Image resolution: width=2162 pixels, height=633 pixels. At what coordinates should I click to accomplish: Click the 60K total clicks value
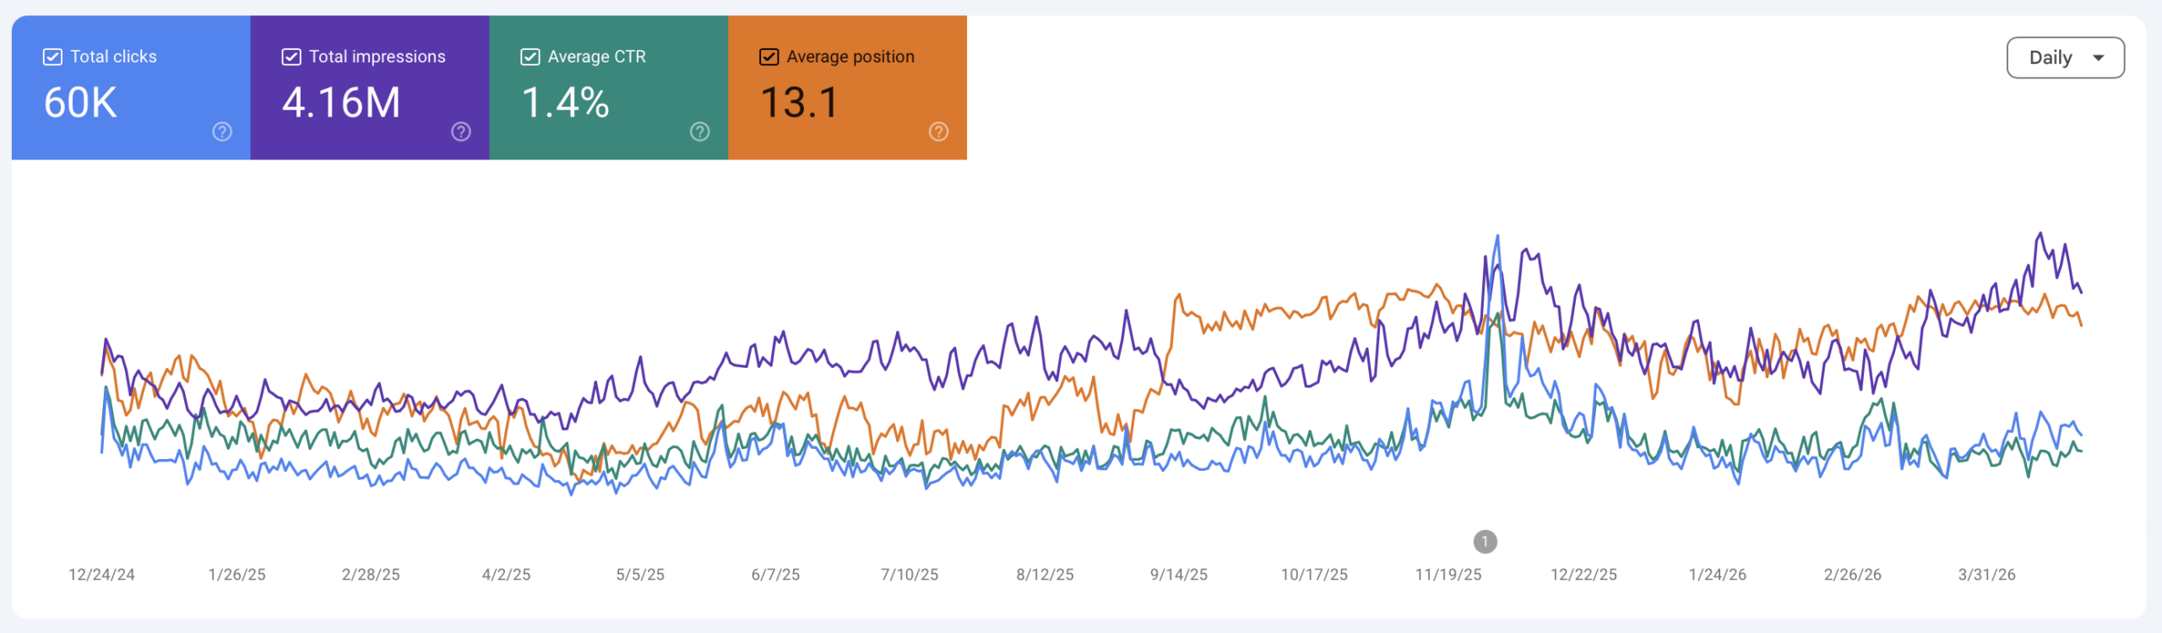click(80, 103)
